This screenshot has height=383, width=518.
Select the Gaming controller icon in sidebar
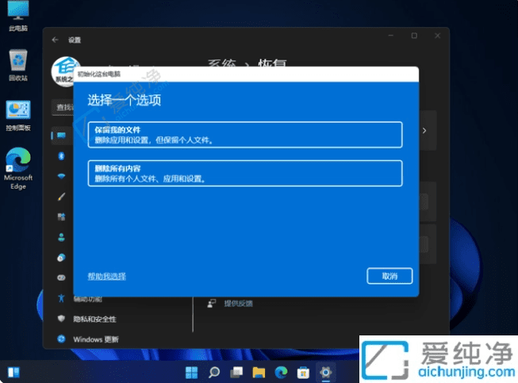click(61, 278)
